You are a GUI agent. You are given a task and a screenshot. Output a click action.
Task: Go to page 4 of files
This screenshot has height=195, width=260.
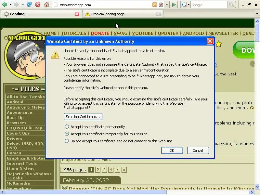coord(111,170)
